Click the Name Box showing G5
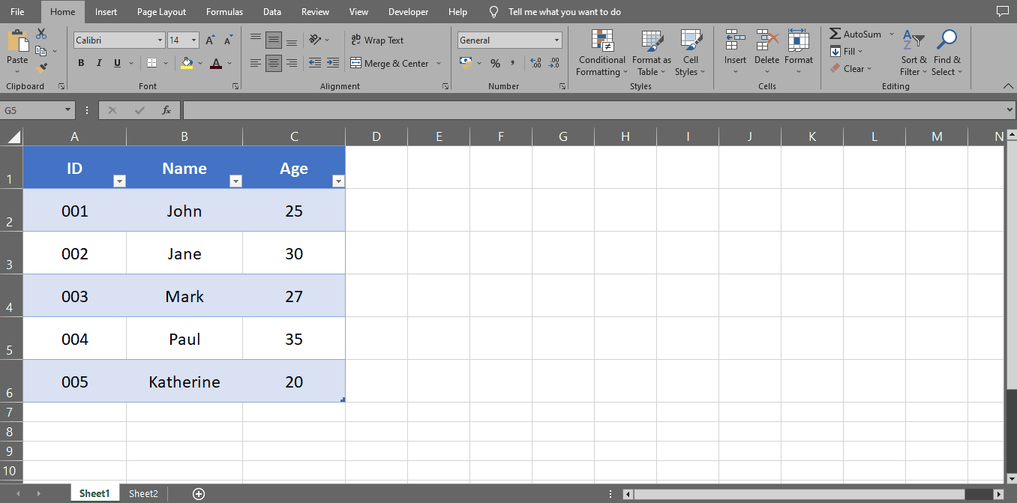 click(34, 109)
